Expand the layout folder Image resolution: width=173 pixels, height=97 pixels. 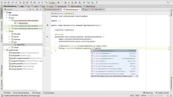[x=9, y=37]
